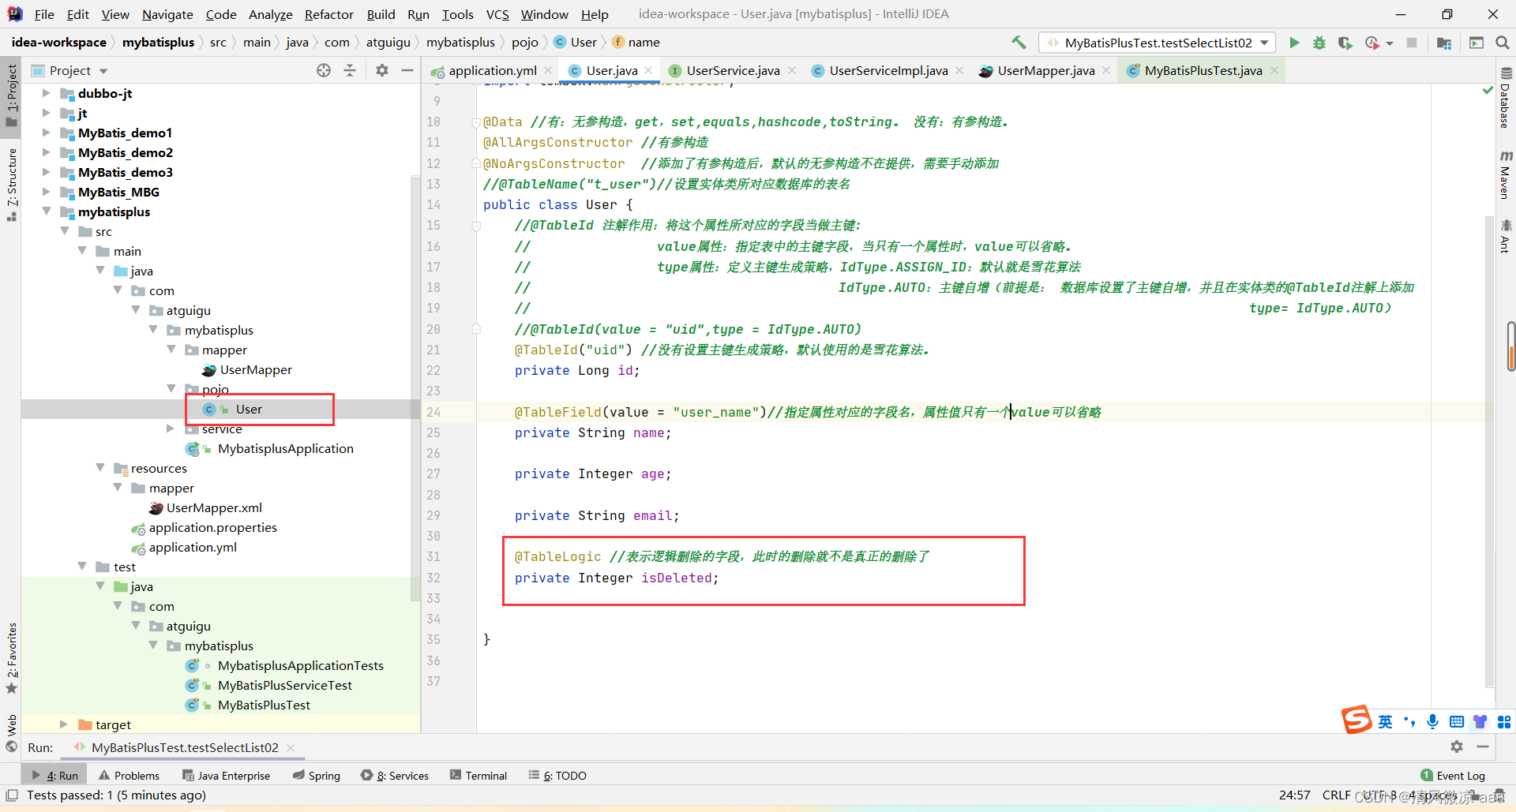
Task: Click the Build project hammer icon
Action: (x=1019, y=43)
